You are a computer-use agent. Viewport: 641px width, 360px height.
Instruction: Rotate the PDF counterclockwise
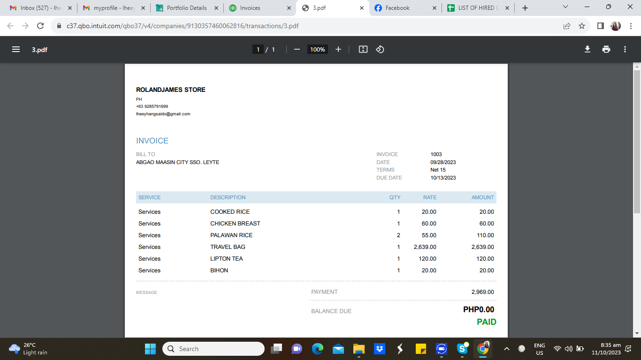[x=380, y=49]
